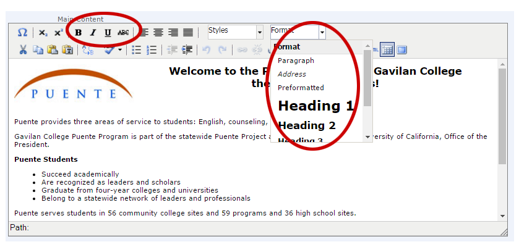
Task: Apply strikethrough to text
Action: coord(123,33)
